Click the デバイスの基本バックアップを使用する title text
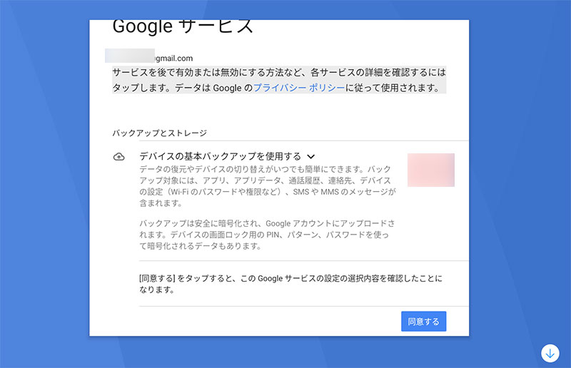 point(220,156)
